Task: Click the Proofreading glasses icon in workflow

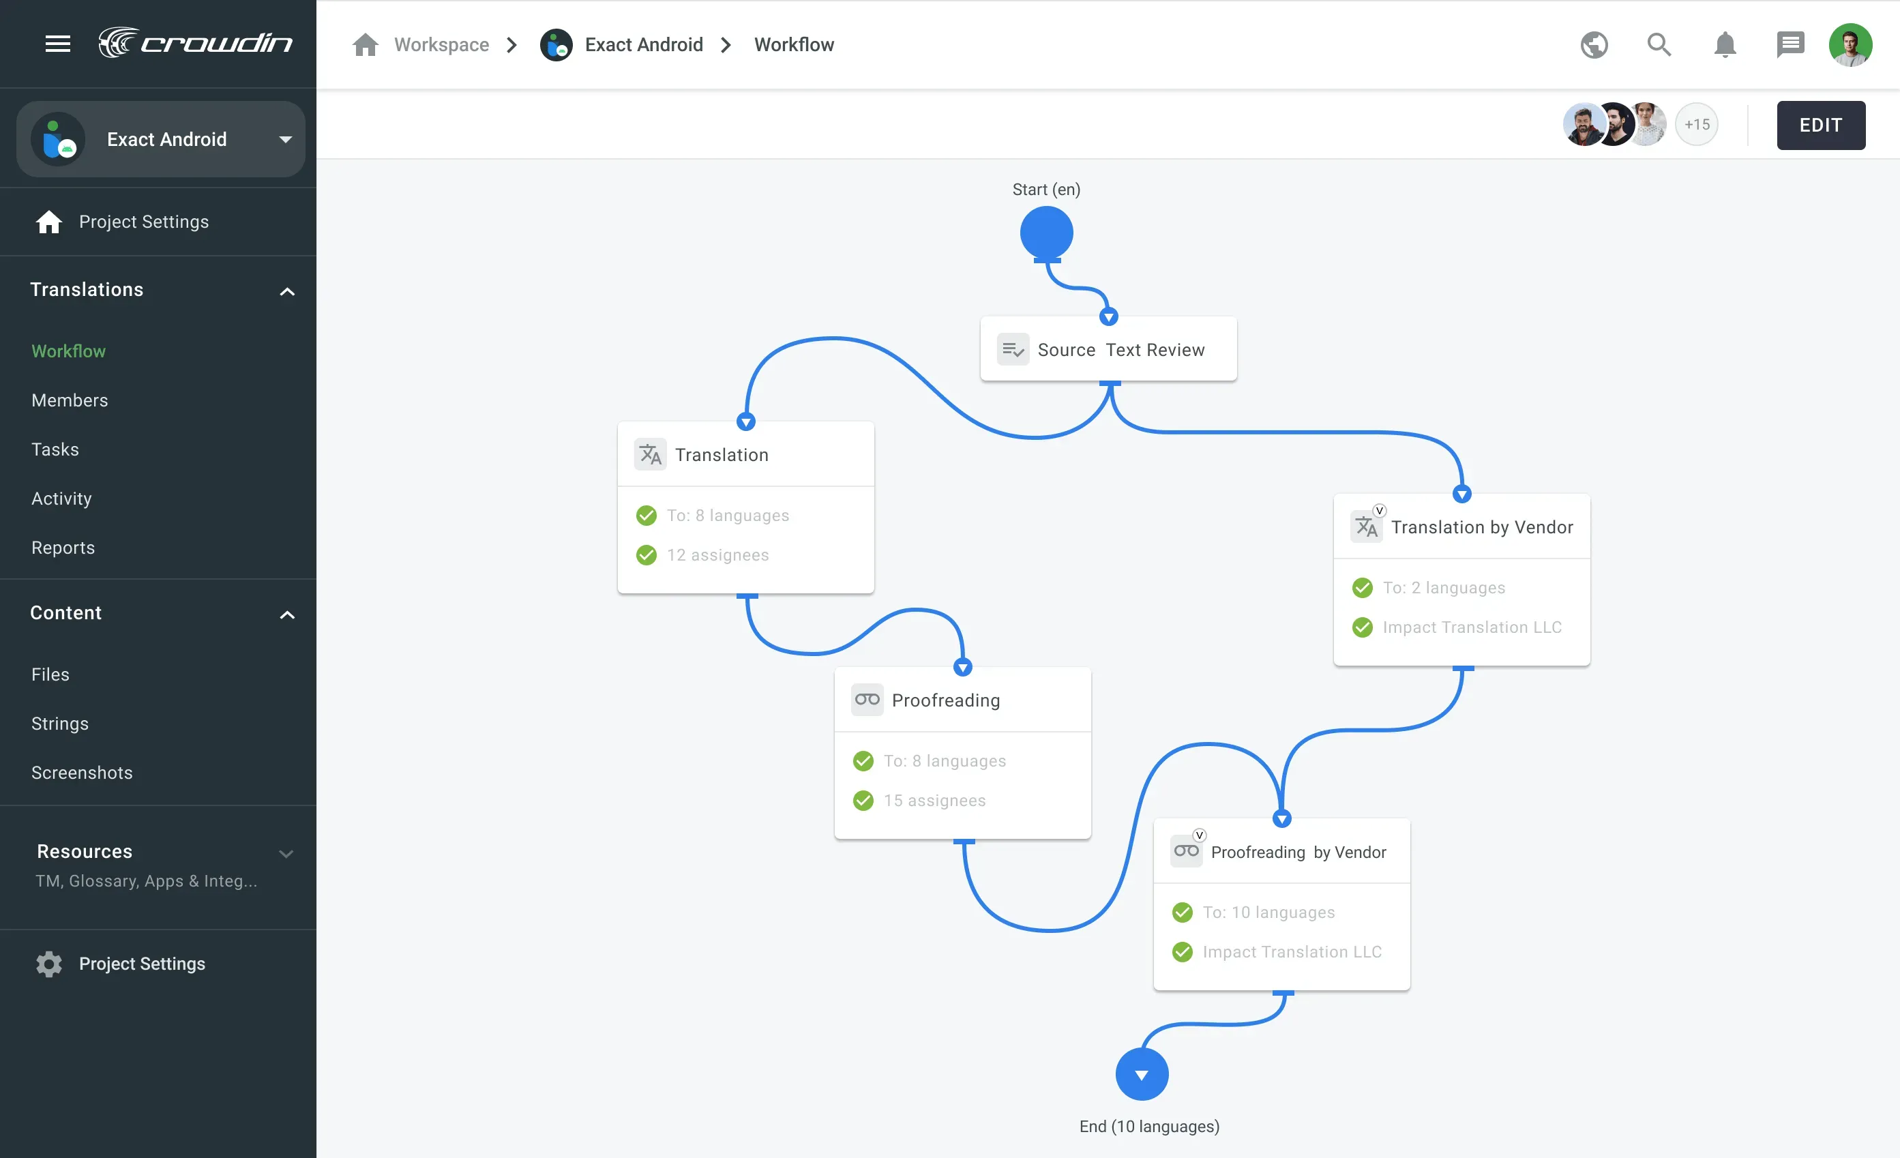Action: click(867, 699)
